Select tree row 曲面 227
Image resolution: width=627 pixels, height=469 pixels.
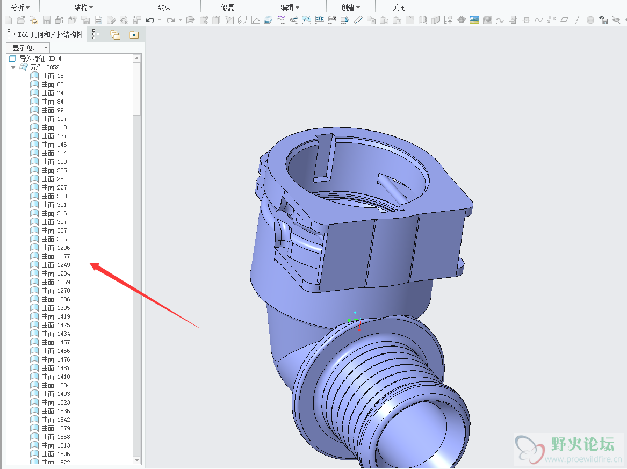click(x=48, y=187)
